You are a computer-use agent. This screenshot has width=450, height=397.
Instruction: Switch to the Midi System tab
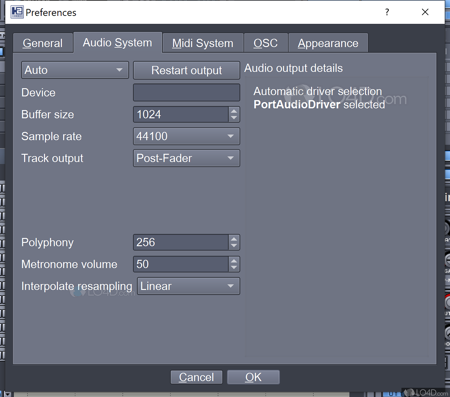pyautogui.click(x=202, y=42)
